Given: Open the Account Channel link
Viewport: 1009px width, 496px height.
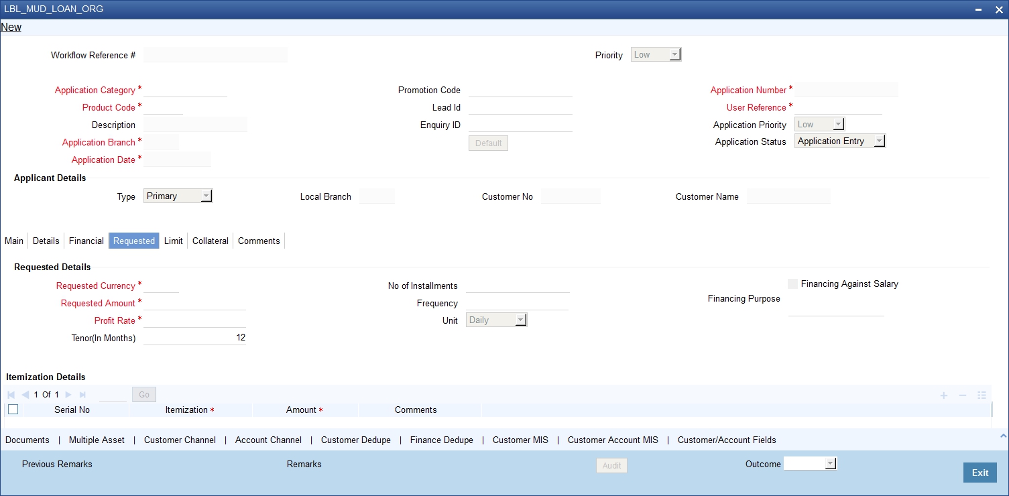Looking at the screenshot, I should (x=268, y=440).
